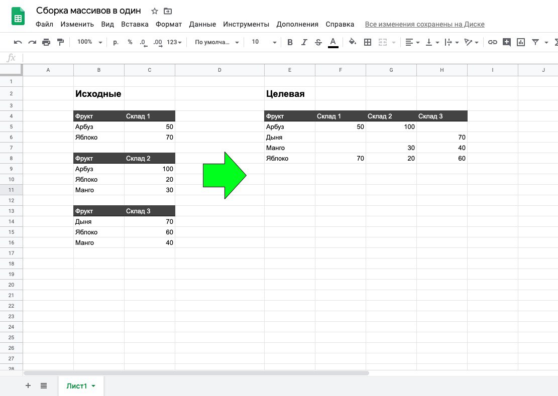558x396 pixels.
Task: Select the Исходные heading cell
Action: (99, 94)
